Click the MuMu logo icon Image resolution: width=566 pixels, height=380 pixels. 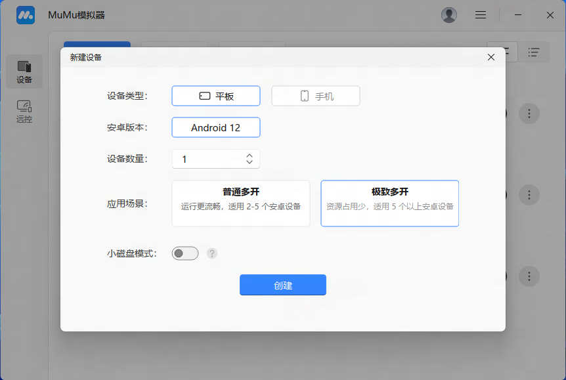coord(26,15)
